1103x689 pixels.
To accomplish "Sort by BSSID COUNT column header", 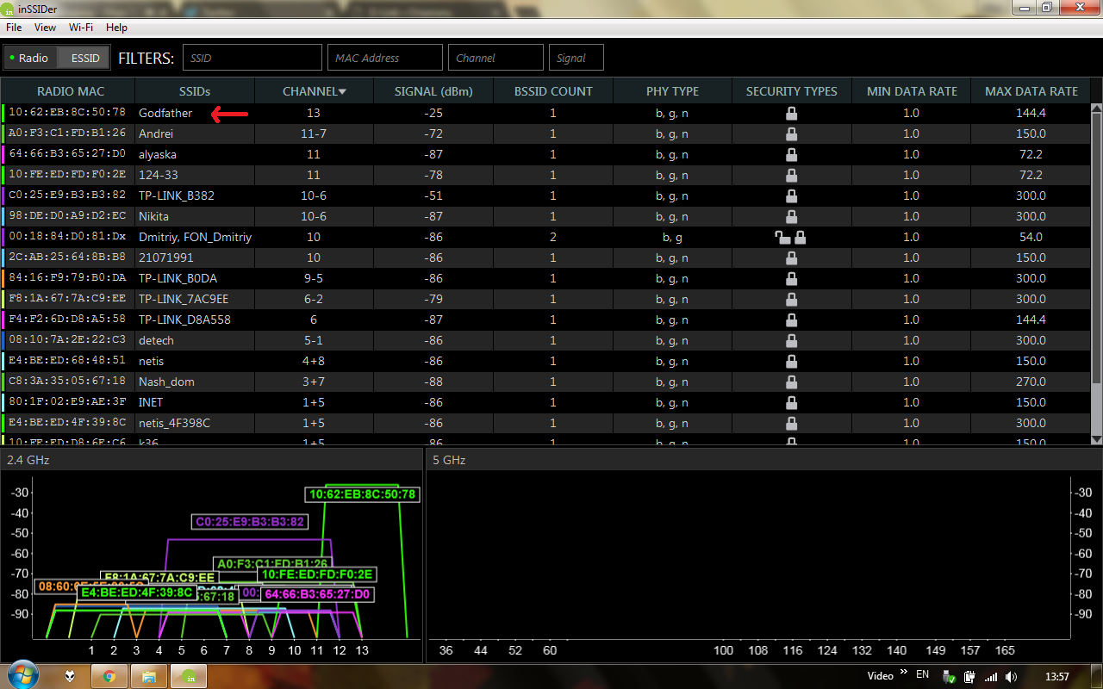I will [x=553, y=91].
